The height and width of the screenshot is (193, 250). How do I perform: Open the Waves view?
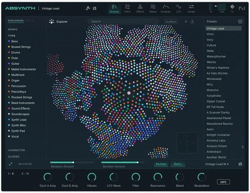point(153,9)
